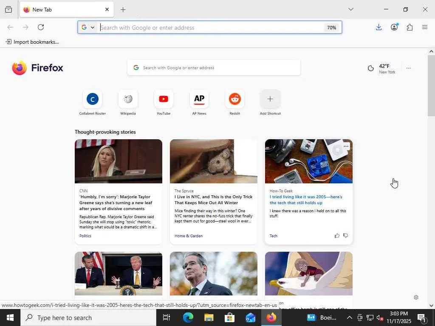Open the cartoon eagle story image
Screen dimensions: 435x326
tap(309, 274)
